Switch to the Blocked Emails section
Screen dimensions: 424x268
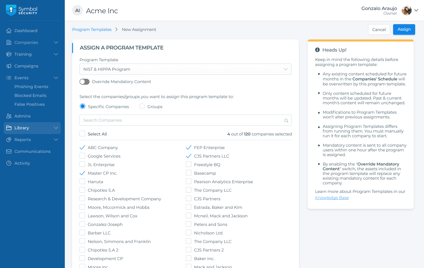[x=30, y=95]
